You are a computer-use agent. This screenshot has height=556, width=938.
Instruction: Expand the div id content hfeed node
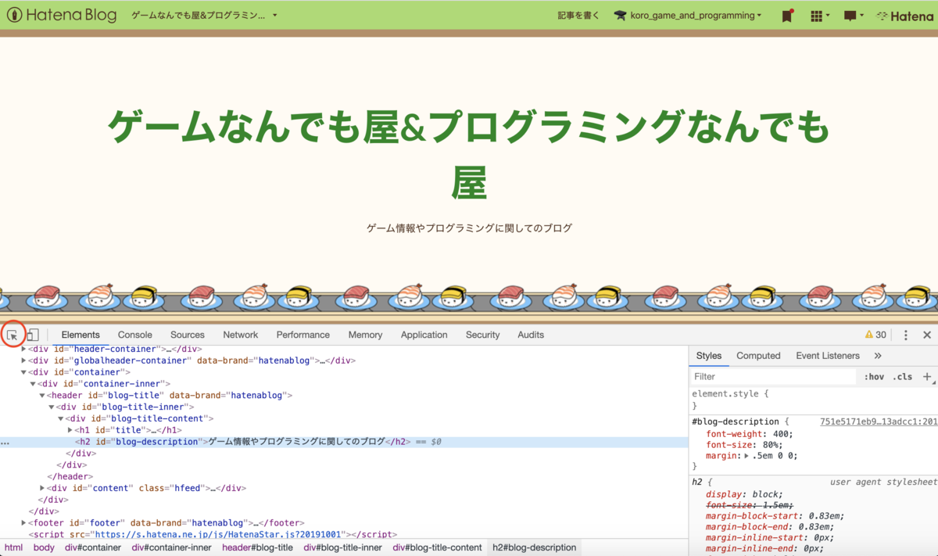(42, 488)
